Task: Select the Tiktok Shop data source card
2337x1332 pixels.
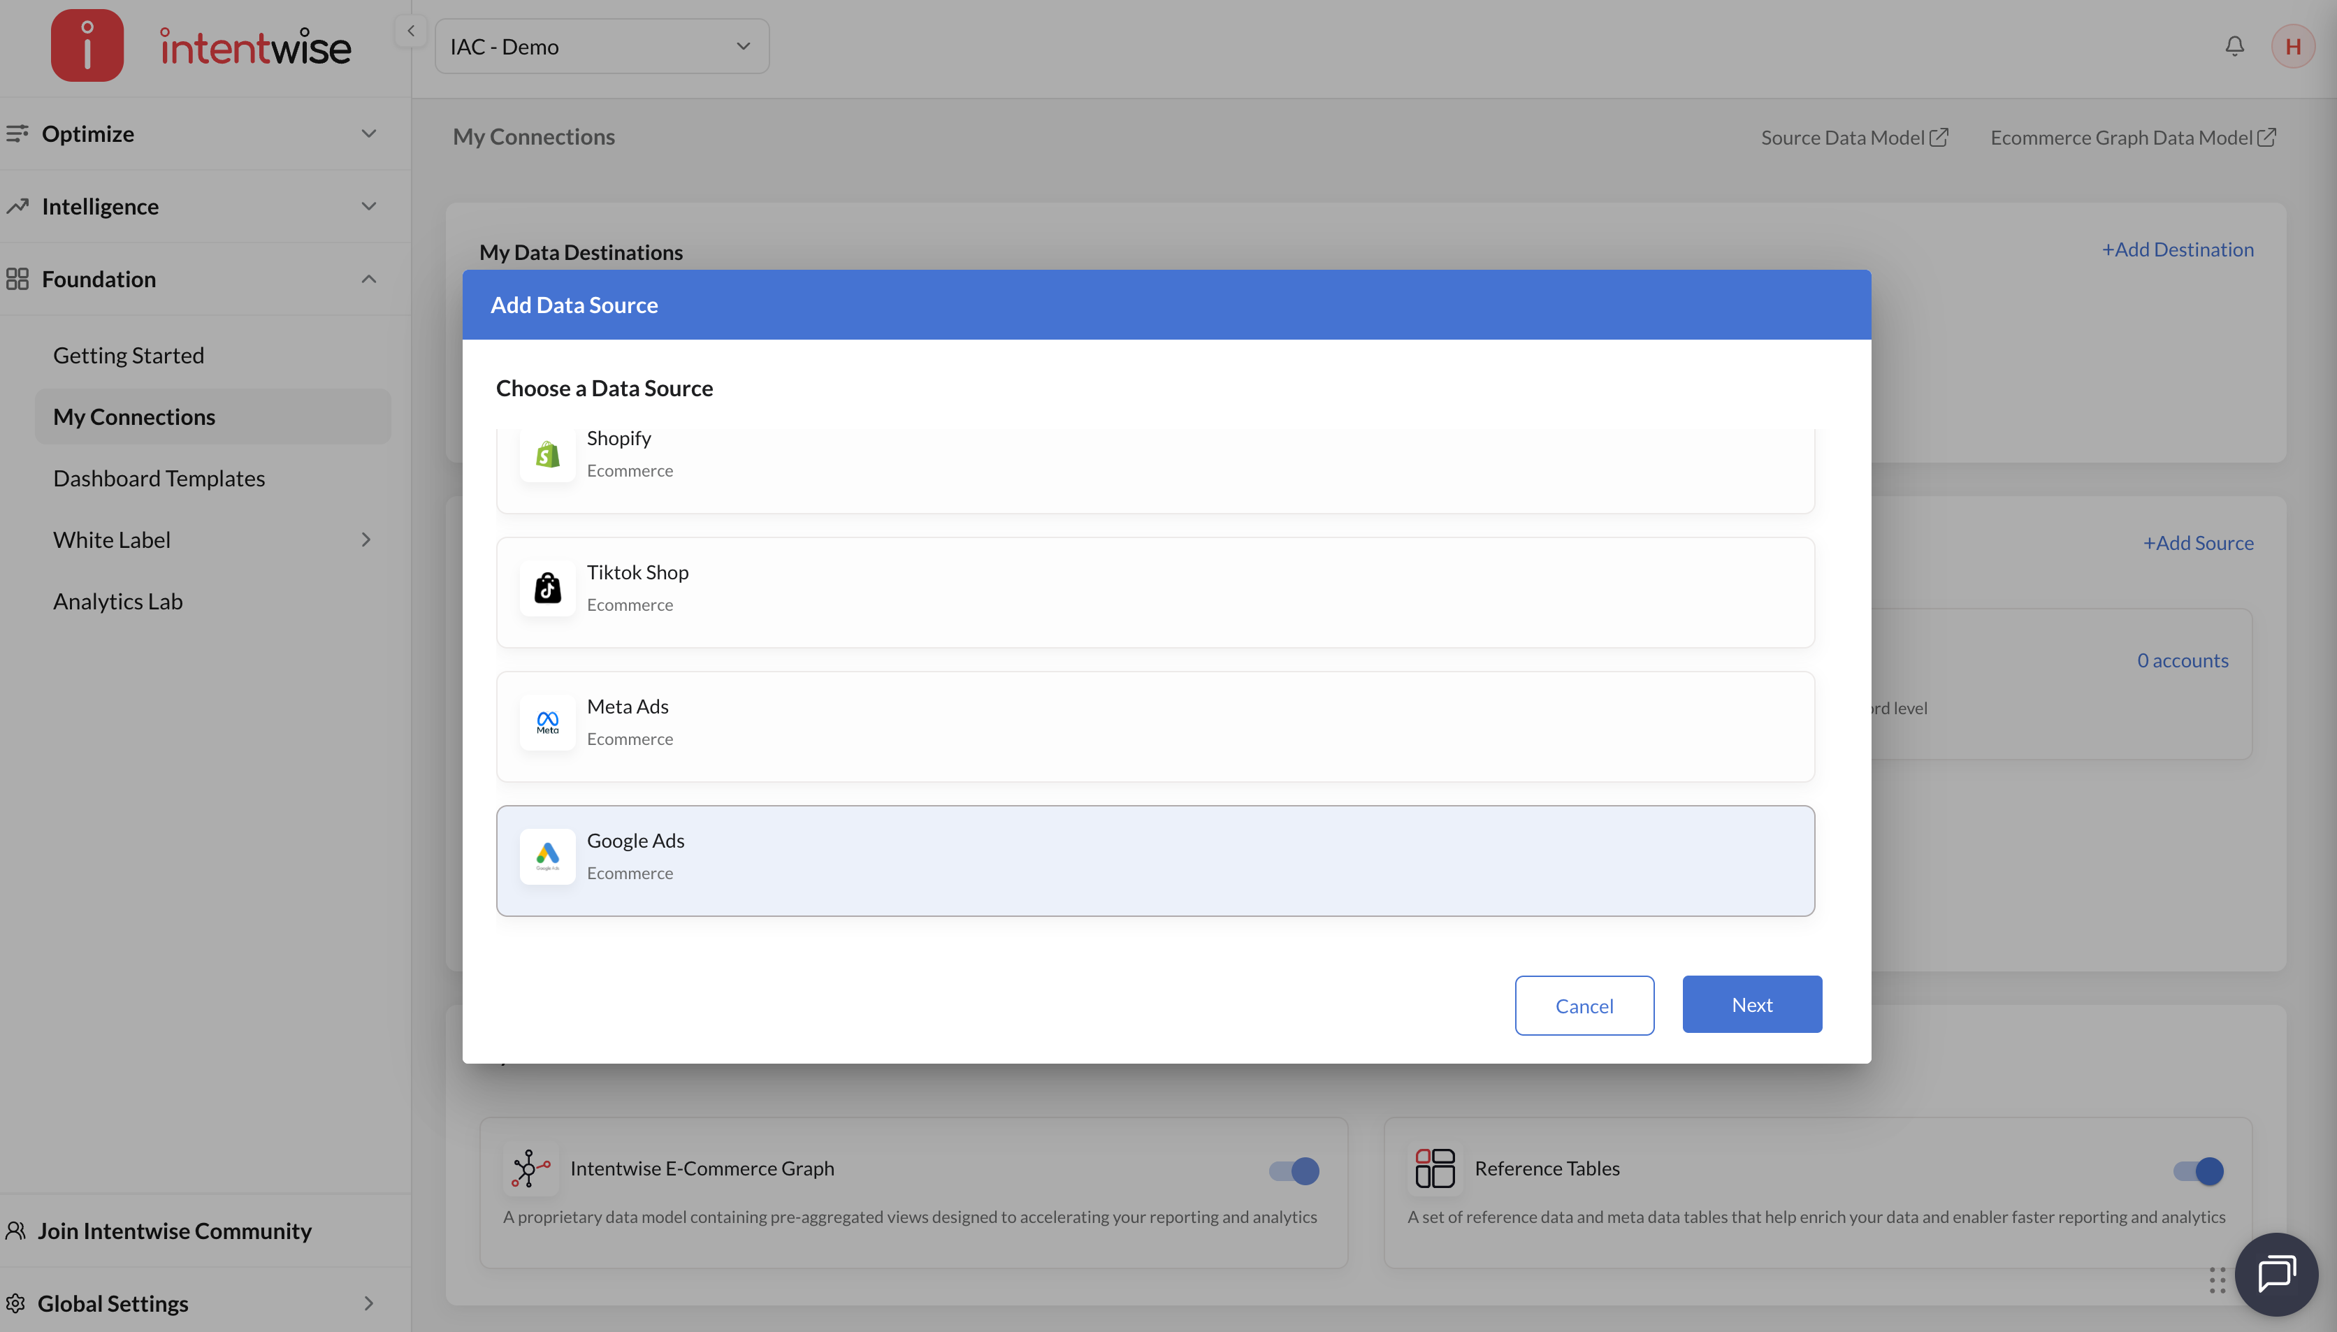Action: (x=1155, y=592)
